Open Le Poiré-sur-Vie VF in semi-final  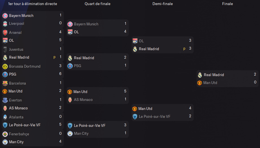(x=154, y=116)
